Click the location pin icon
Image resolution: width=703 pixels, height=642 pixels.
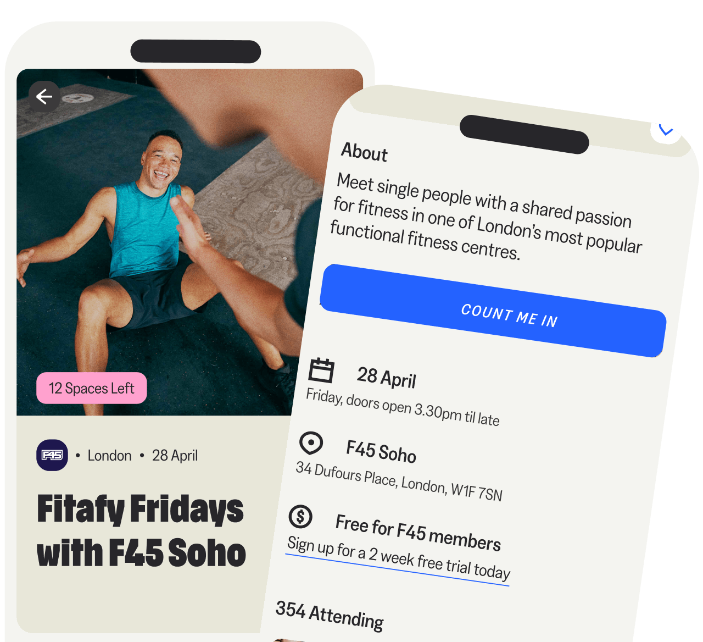coord(311,443)
